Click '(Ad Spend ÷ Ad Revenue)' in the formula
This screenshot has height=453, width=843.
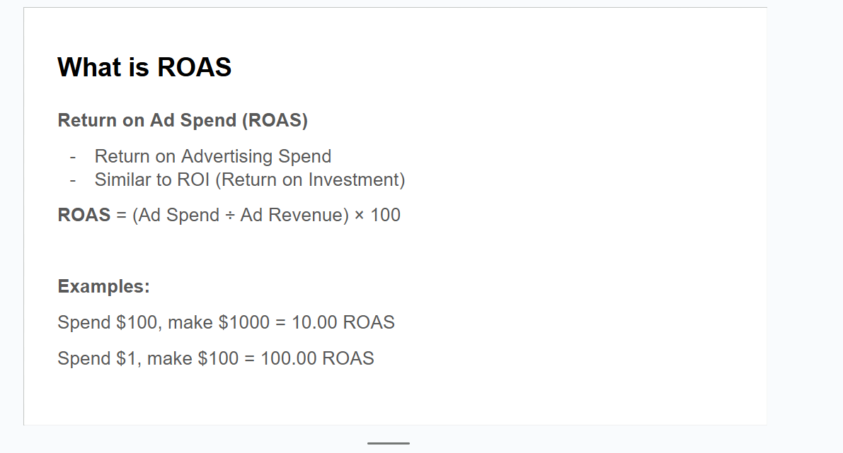[240, 215]
